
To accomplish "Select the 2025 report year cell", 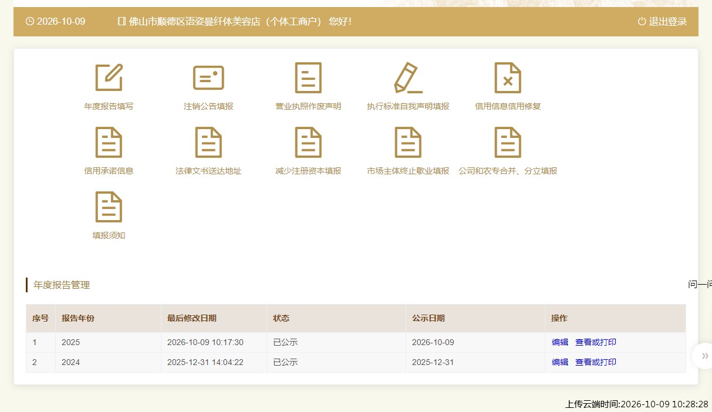I will tap(108, 342).
